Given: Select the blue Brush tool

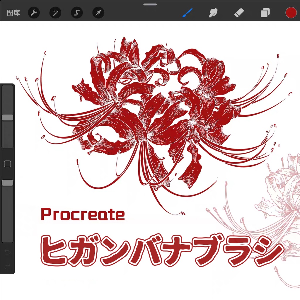Looking at the screenshot, I should point(187,13).
